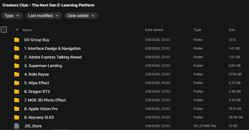Screen dimensions: 249x130
Task: Click the Apple Vision Pro folder icon
Action: point(17,109)
